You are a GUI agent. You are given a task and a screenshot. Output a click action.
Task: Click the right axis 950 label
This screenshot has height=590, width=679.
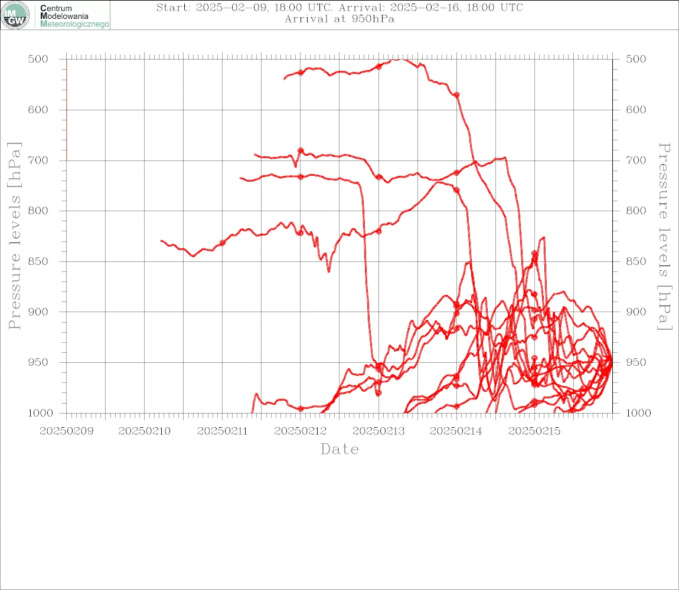point(636,362)
